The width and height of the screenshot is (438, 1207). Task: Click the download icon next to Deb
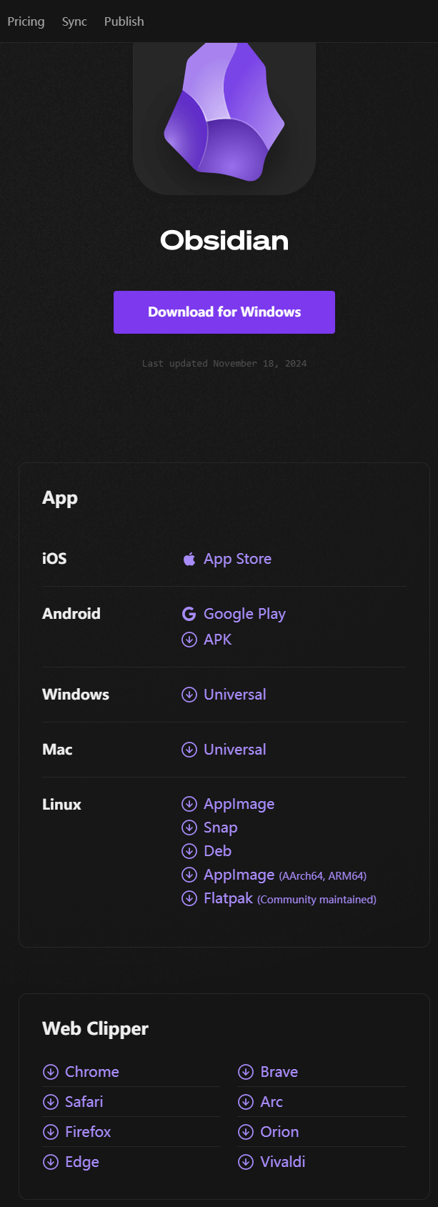tap(189, 851)
